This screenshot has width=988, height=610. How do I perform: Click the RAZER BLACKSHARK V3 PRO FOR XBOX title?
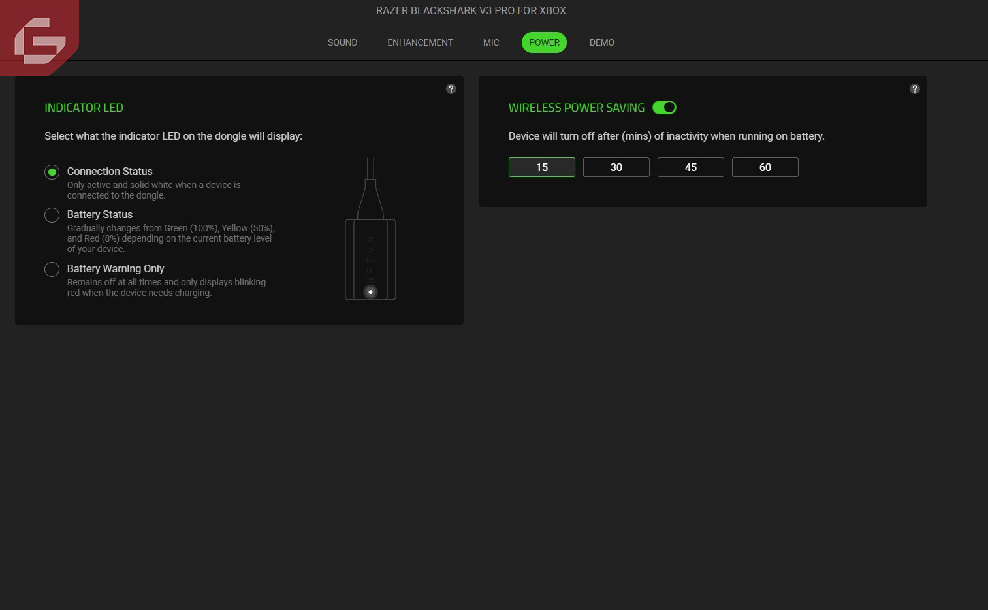click(x=471, y=10)
